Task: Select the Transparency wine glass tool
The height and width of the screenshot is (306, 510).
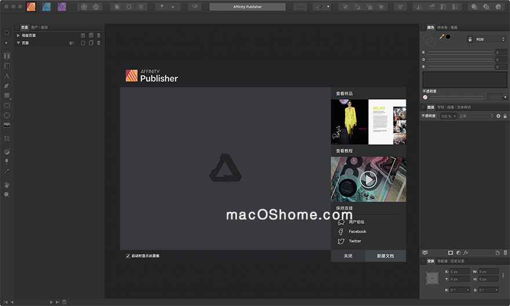Action: (x=7, y=162)
